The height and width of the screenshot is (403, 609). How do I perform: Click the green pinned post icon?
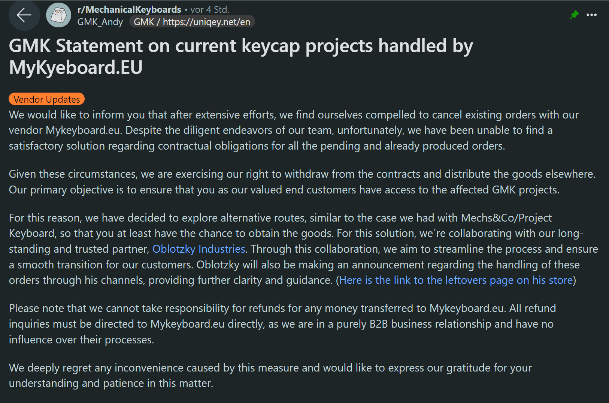pyautogui.click(x=574, y=15)
